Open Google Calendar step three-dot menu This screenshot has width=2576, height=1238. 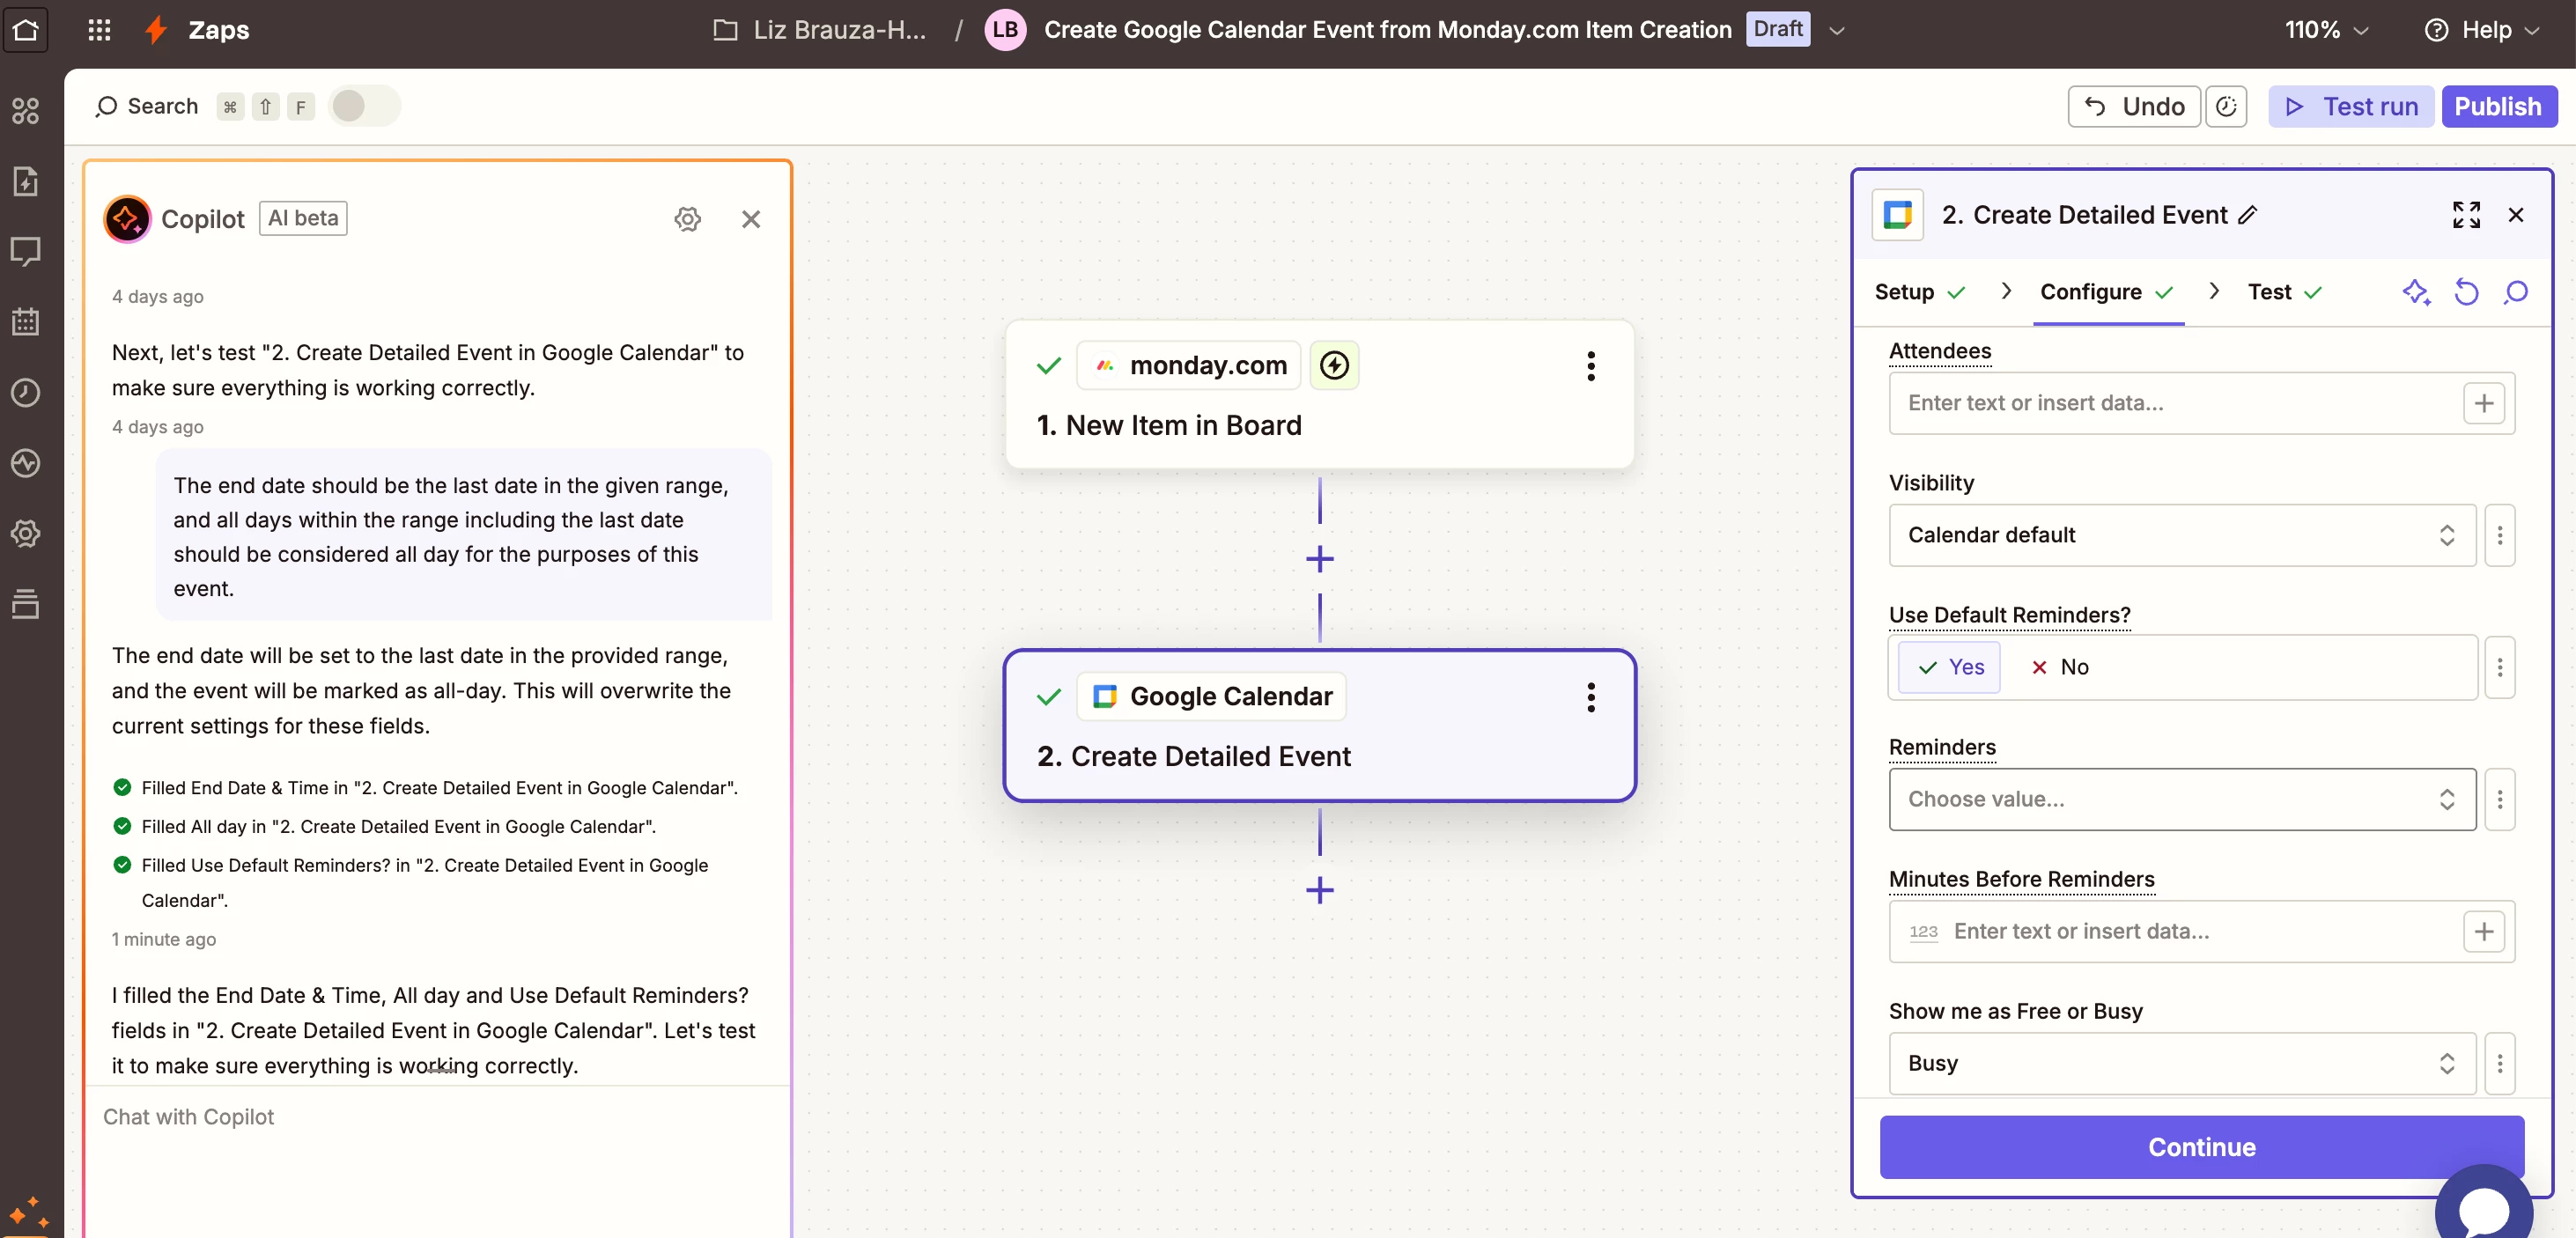1591,697
